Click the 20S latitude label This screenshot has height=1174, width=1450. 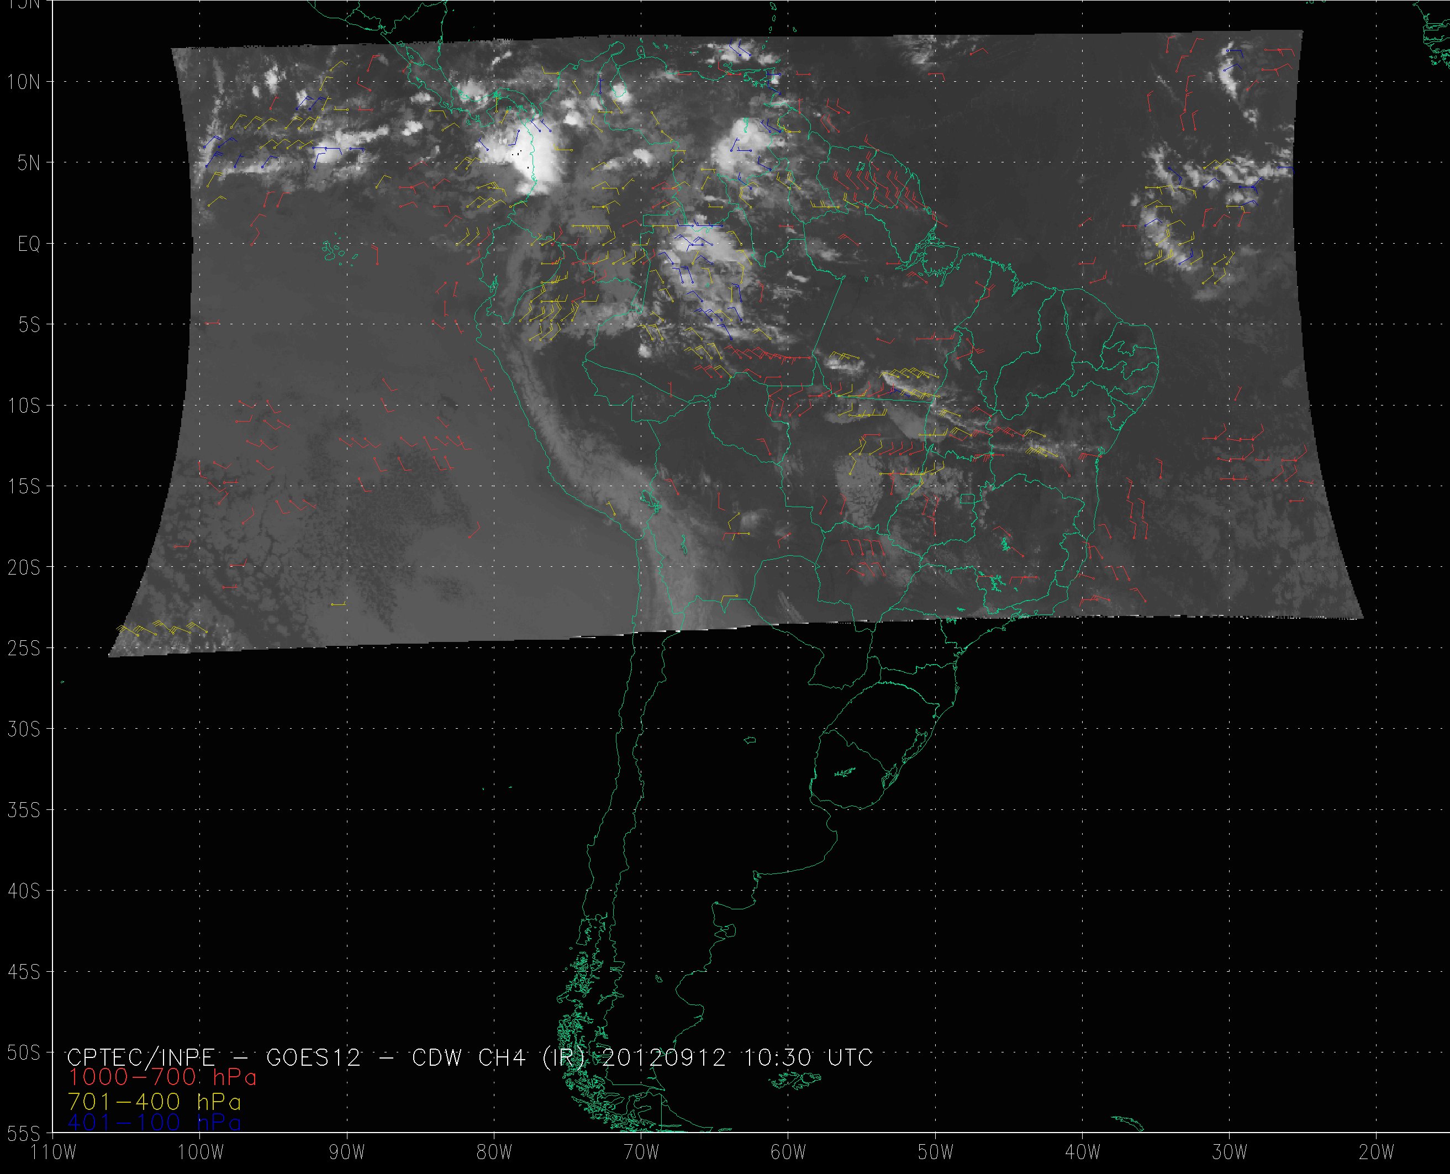click(24, 568)
